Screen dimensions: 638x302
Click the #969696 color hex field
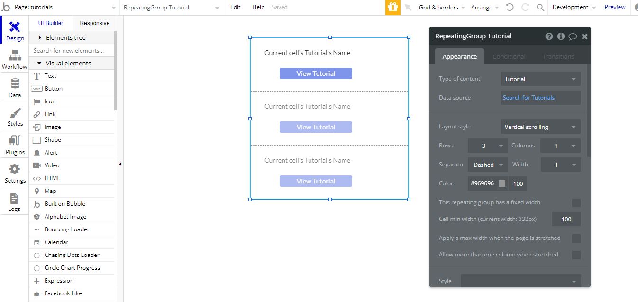point(482,183)
